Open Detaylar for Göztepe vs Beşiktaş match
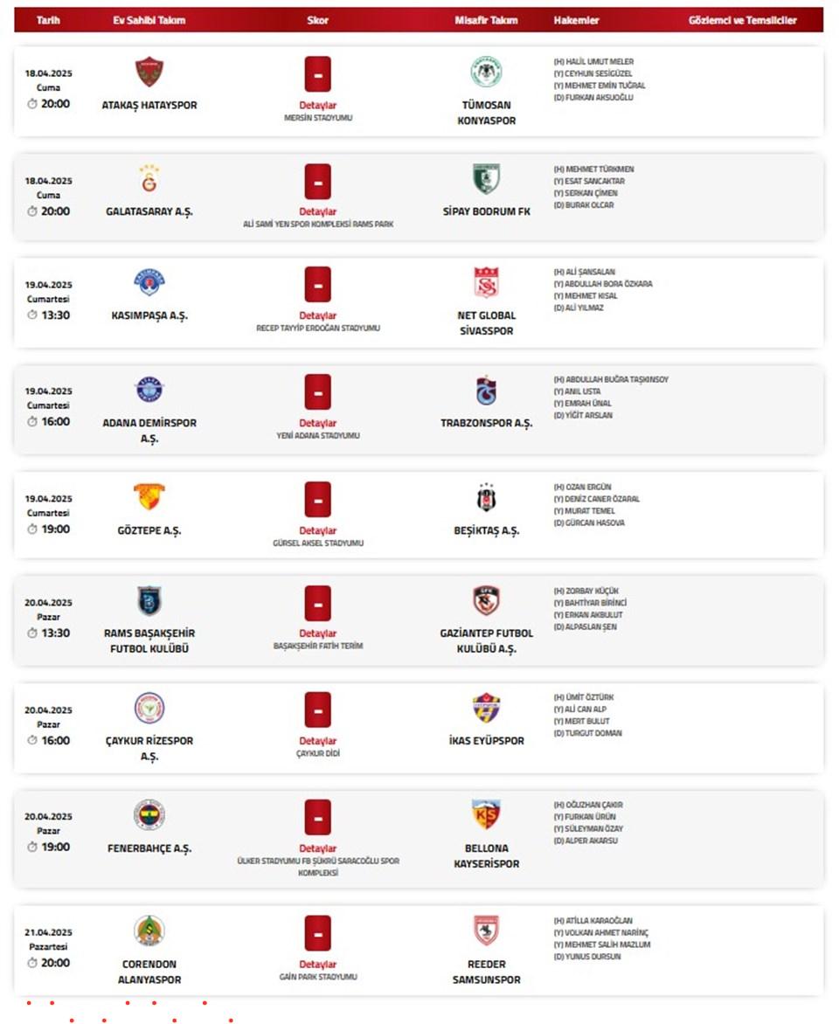Viewport: 839px width, 1024px height. [x=317, y=530]
